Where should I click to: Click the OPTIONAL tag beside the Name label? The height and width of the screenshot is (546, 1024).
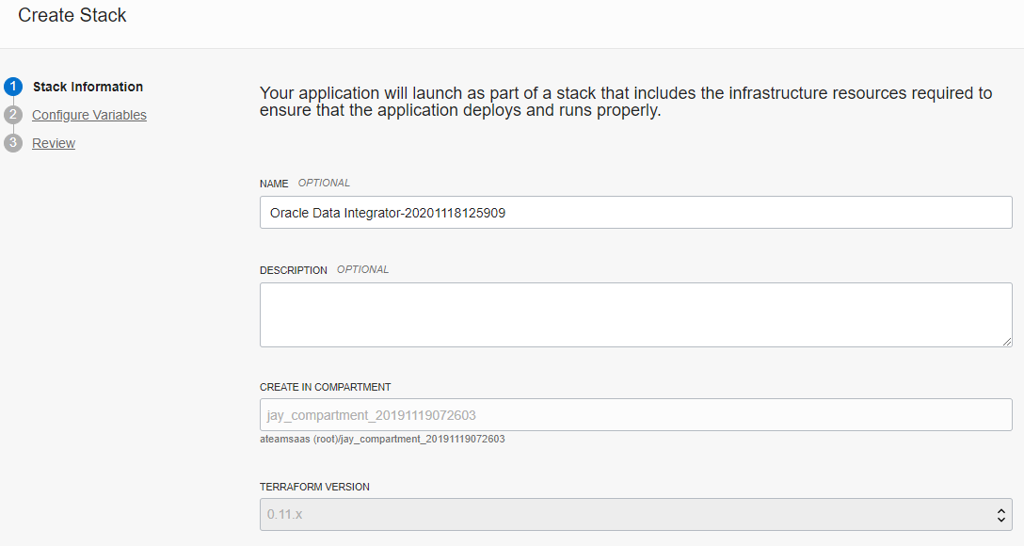(x=324, y=183)
